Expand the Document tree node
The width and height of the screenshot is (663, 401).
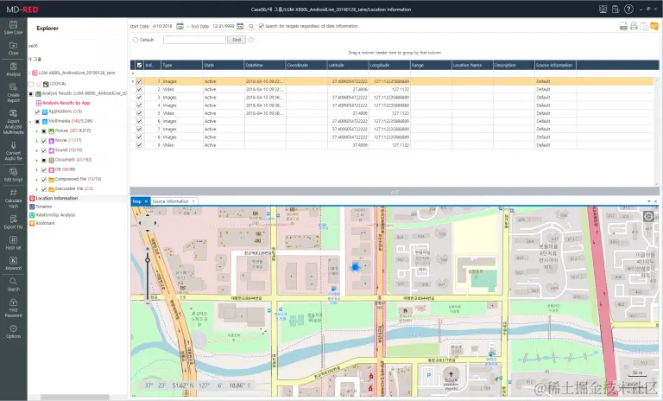[x=36, y=161]
